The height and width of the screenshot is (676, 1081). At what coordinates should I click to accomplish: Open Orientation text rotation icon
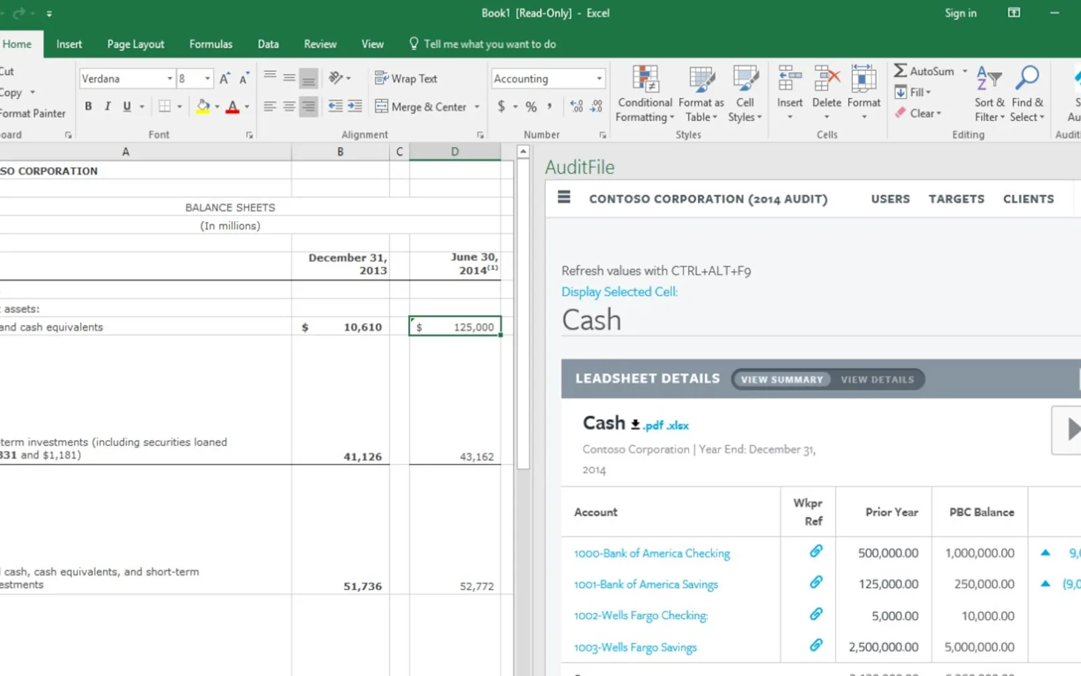point(336,78)
